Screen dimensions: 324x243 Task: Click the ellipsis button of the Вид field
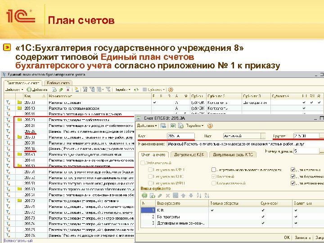coord(263,136)
